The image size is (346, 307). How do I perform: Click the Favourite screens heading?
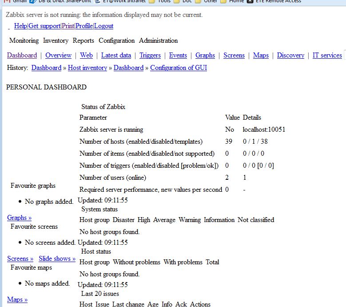[x=34, y=226]
